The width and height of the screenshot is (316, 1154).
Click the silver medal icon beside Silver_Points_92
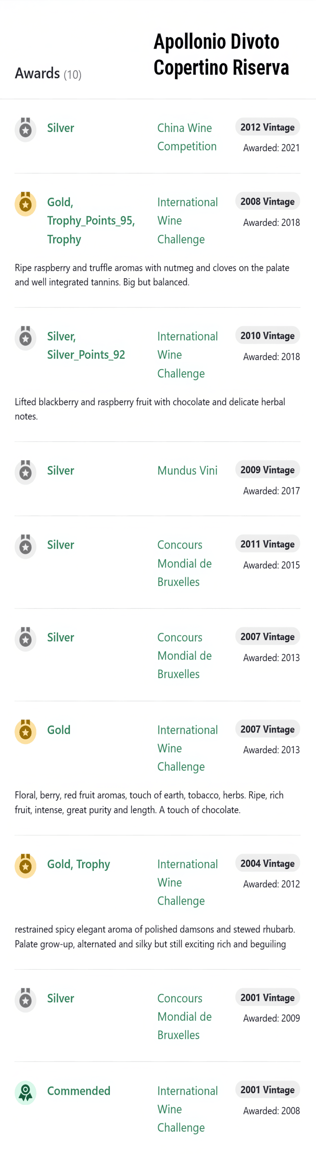click(x=26, y=338)
